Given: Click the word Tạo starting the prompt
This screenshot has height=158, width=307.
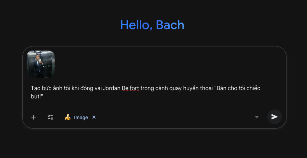Looking at the screenshot, I should click(36, 88).
